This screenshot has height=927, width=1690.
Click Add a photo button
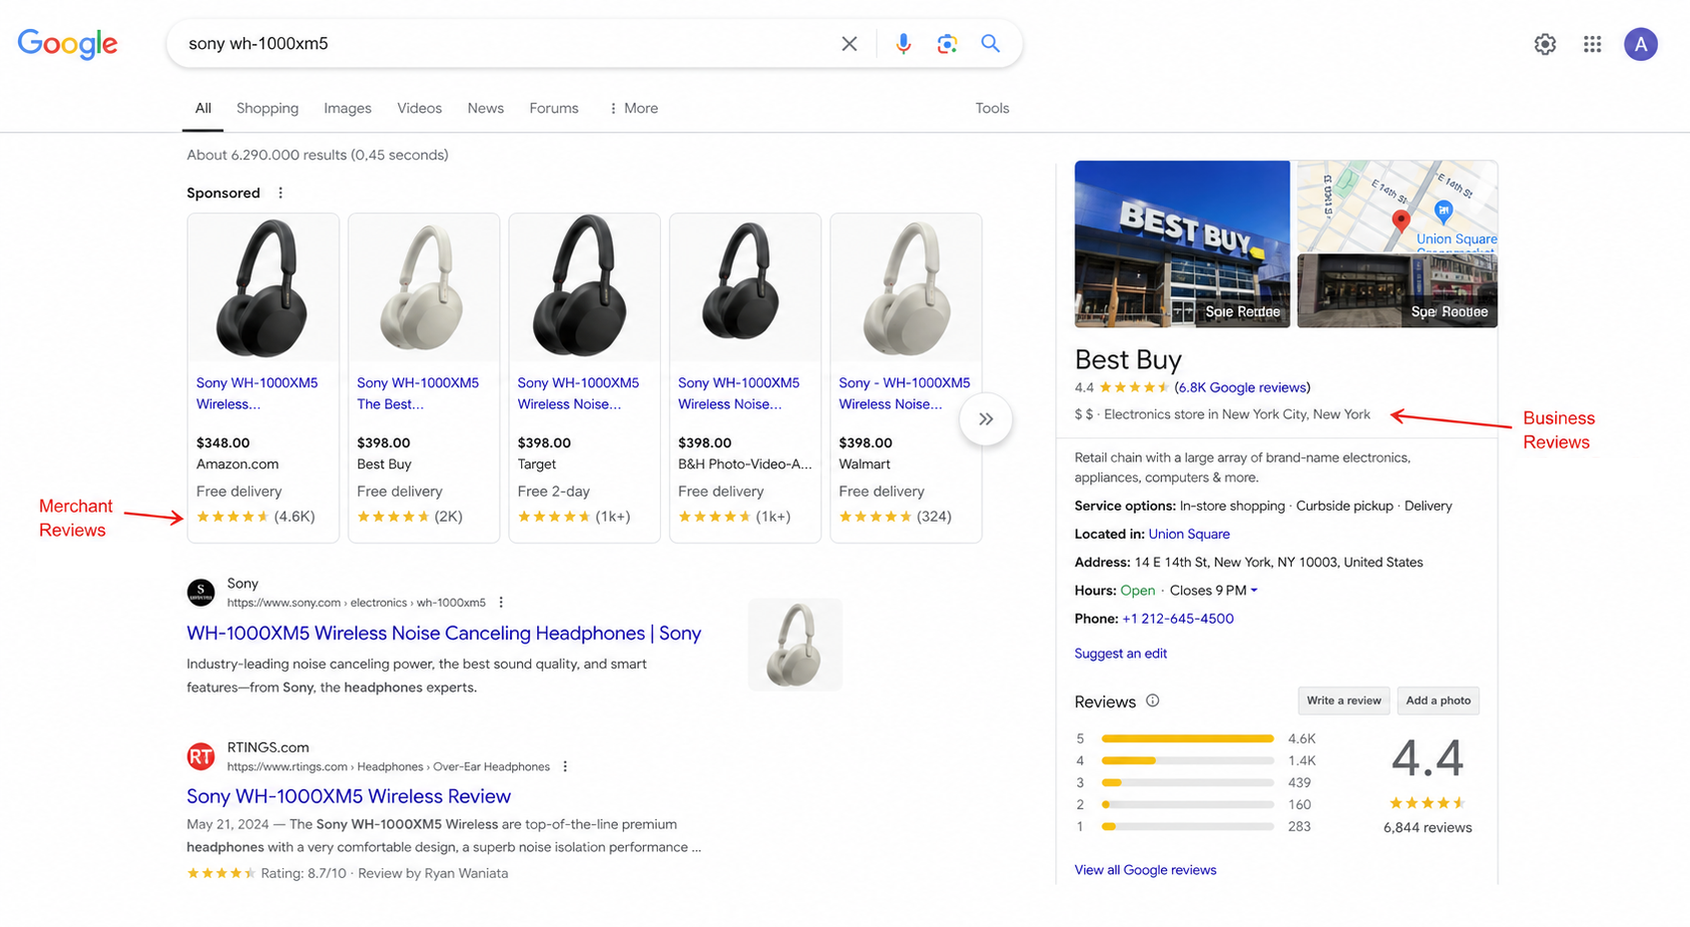pos(1438,700)
